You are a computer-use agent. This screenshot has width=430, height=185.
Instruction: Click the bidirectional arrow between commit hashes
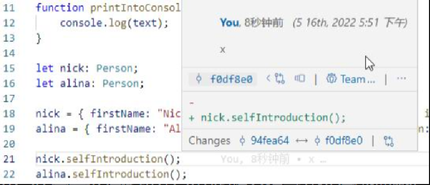tap(301, 141)
